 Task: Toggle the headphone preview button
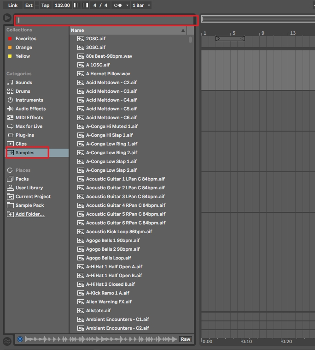[20, 339]
